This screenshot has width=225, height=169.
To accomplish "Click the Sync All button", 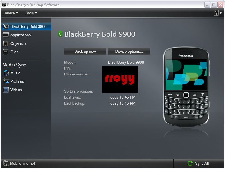I will (x=201, y=163).
